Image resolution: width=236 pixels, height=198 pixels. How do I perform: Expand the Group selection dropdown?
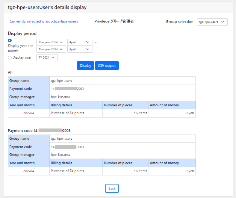click(212, 22)
